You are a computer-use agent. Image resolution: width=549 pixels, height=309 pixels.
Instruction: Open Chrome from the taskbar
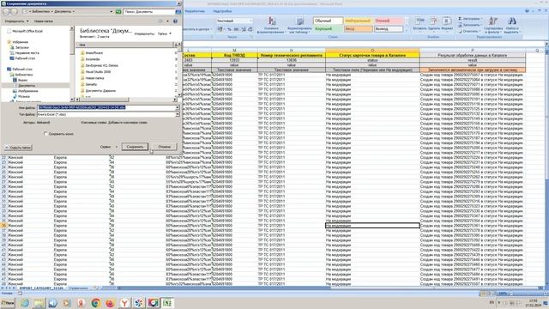click(x=95, y=303)
